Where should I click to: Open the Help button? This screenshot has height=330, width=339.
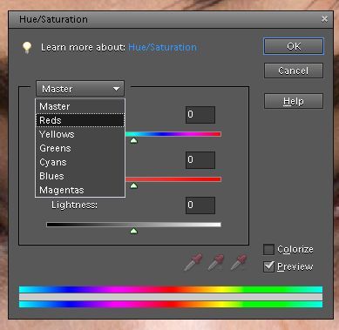(294, 101)
